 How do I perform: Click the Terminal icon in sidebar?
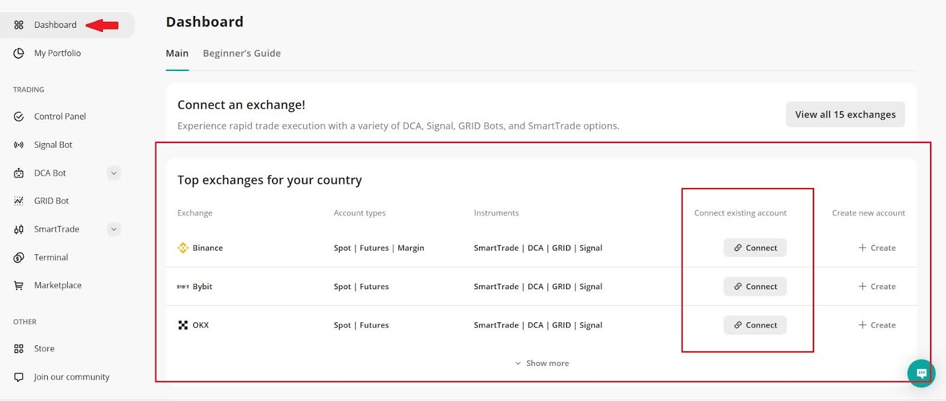click(x=19, y=258)
